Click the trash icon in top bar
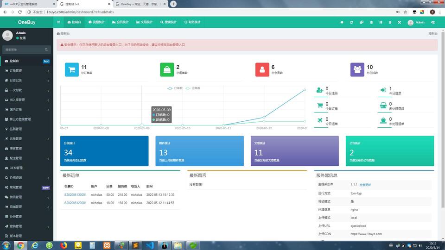The height and width of the screenshot is (250, 445). point(371,22)
